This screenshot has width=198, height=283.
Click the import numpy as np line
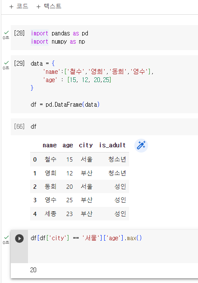(x=58, y=41)
